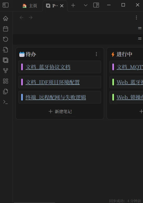
Task: Navigate back with the left arrow
Action: tap(21, 18)
